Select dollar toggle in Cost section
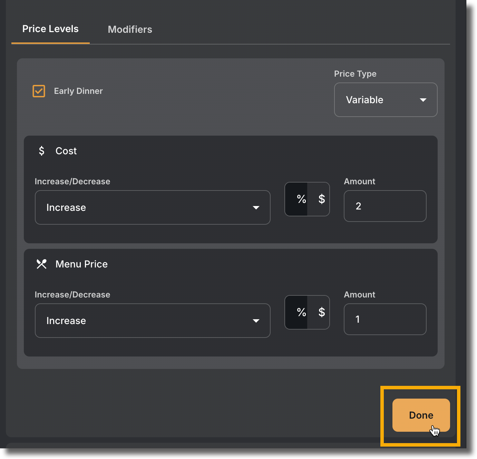The height and width of the screenshot is (459, 477). (x=319, y=199)
